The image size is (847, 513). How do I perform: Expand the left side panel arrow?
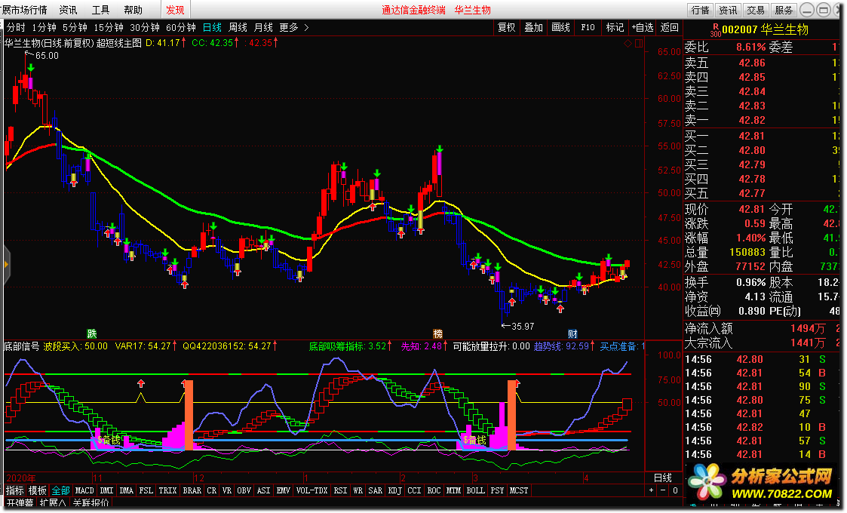point(6,264)
